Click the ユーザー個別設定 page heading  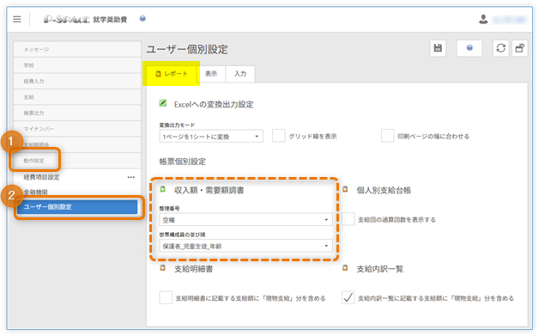click(187, 49)
